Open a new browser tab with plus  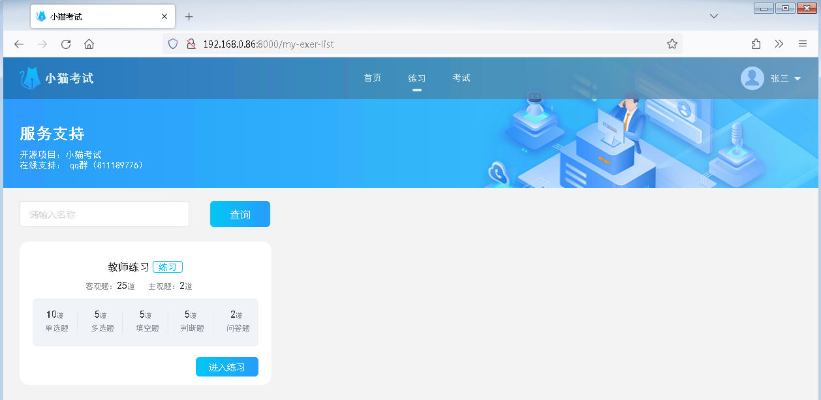coord(189,17)
